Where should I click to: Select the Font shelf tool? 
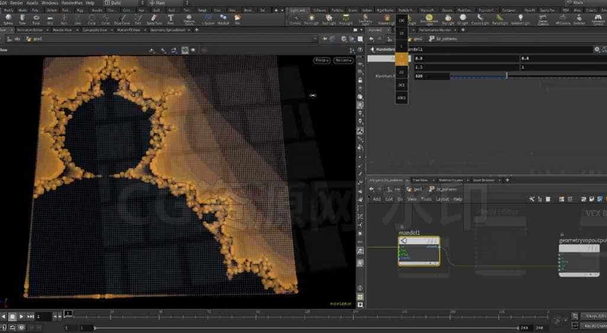click(170, 19)
